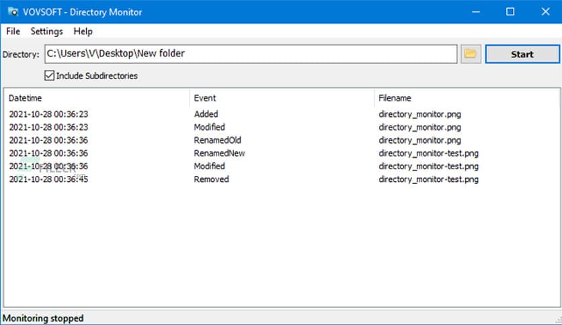
Task: Open the Help menu
Action: coord(83,32)
